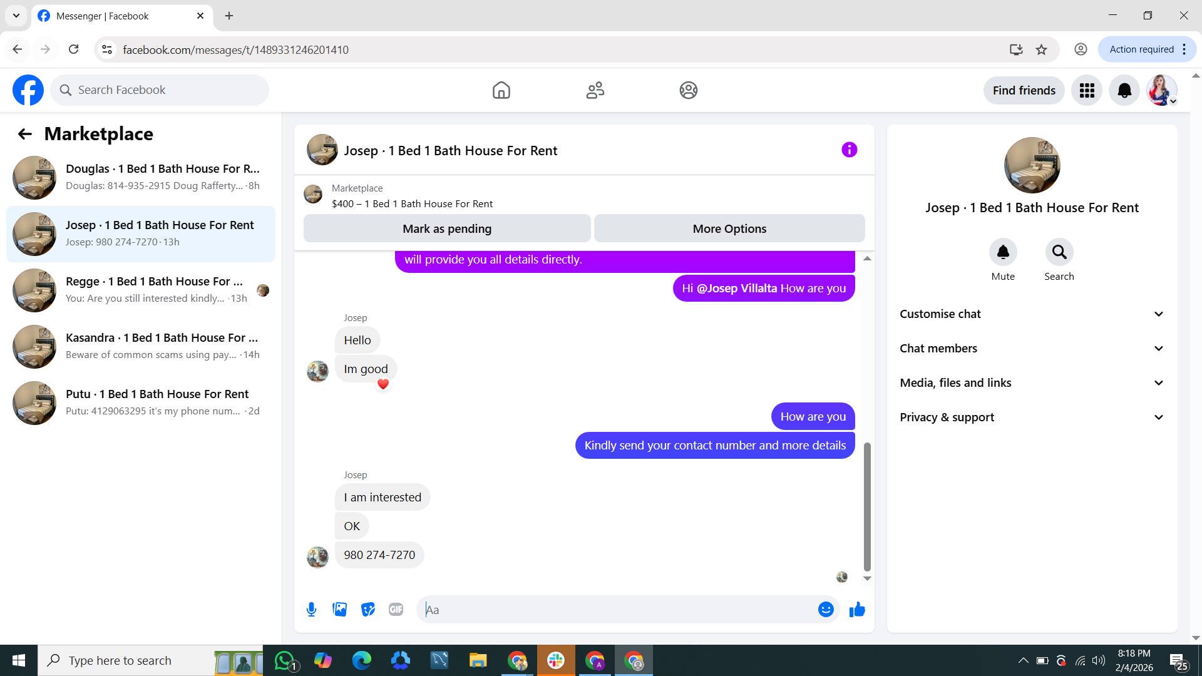
Task: Open Facebook notifications bell
Action: pyautogui.click(x=1124, y=91)
